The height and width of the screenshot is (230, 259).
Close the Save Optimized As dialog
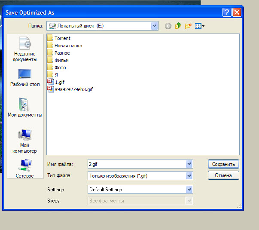pyautogui.click(x=237, y=12)
